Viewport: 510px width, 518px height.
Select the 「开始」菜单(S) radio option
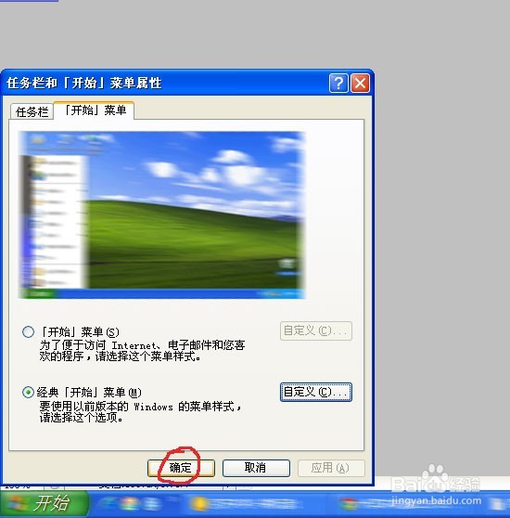(x=28, y=331)
